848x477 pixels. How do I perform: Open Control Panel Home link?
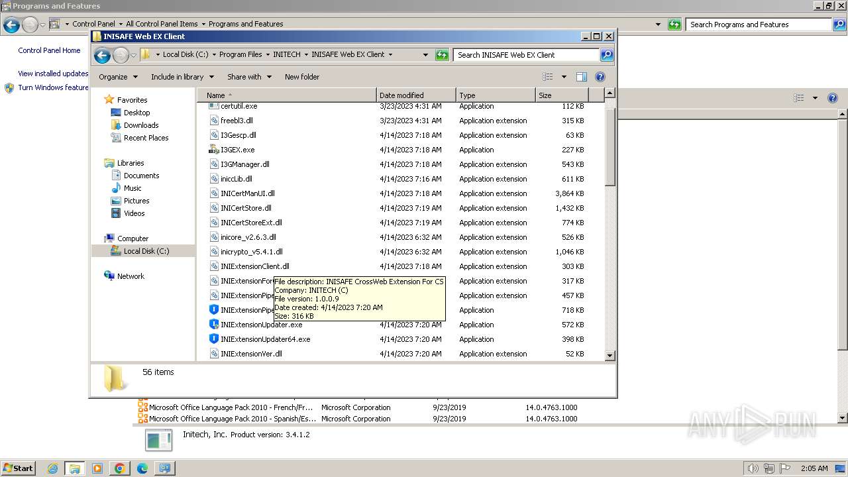(49, 50)
